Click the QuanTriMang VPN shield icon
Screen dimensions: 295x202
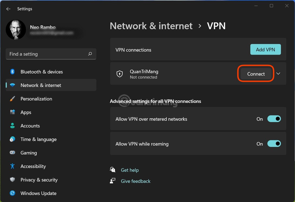coord(120,74)
